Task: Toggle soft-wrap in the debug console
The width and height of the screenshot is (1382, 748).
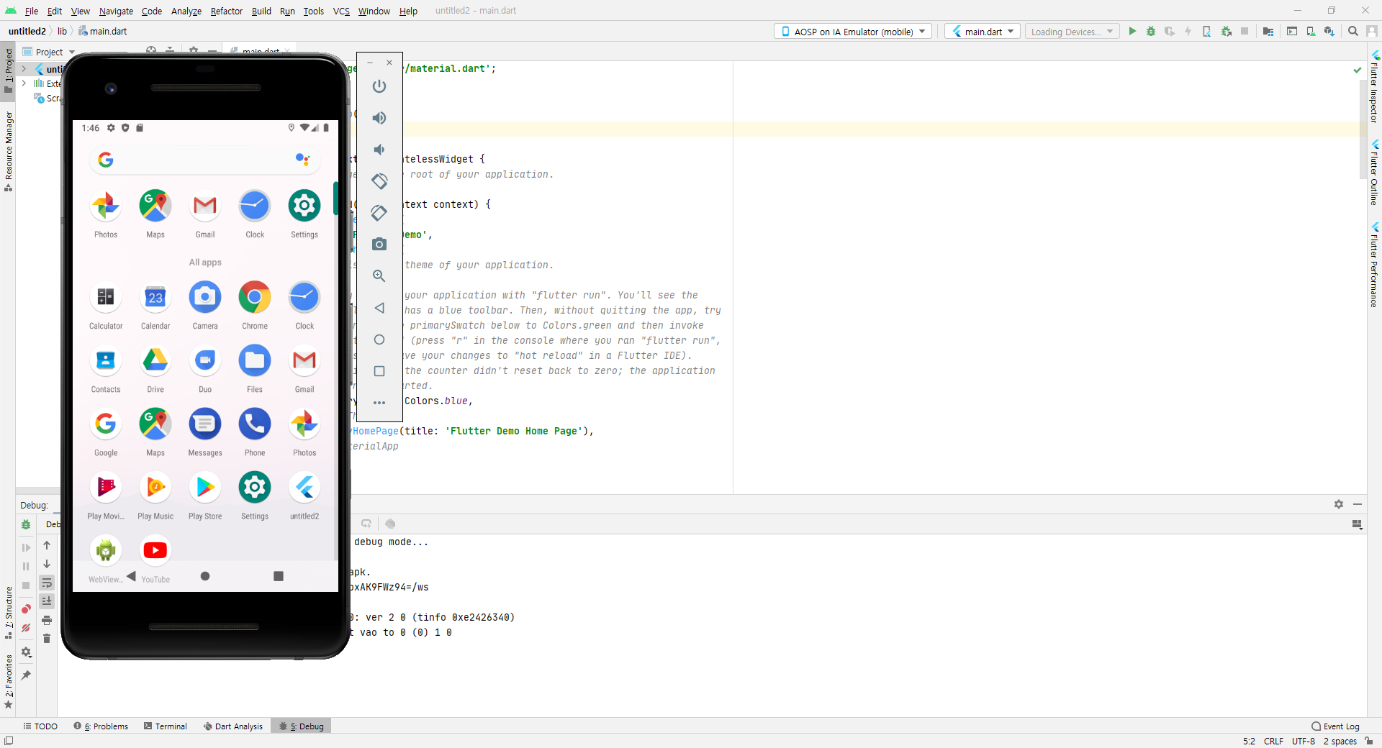Action: (47, 583)
